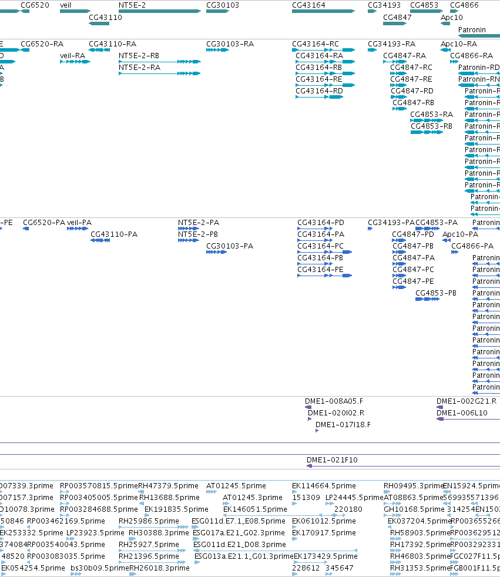Viewport: 500px width, 577px height.
Task: Click transcript Patronin-RD
Action: pos(479,73)
